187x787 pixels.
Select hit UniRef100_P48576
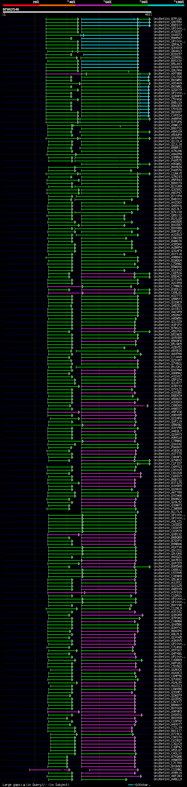click(168, 170)
